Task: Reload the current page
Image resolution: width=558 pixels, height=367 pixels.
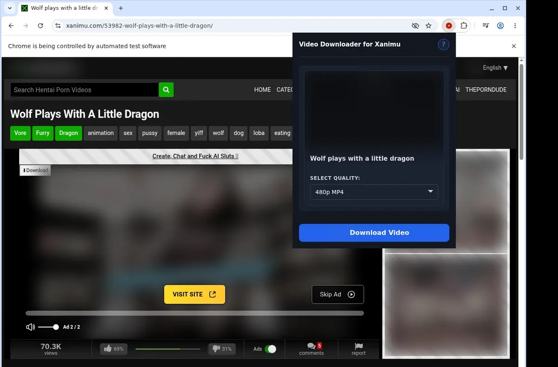Action: 40,26
